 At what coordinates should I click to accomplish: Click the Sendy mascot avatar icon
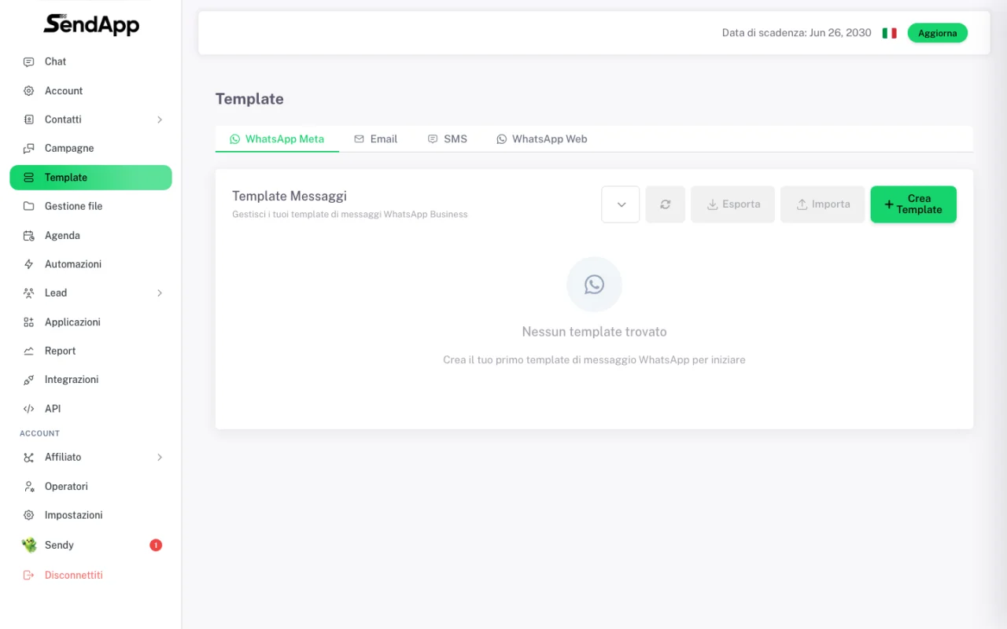tap(29, 545)
